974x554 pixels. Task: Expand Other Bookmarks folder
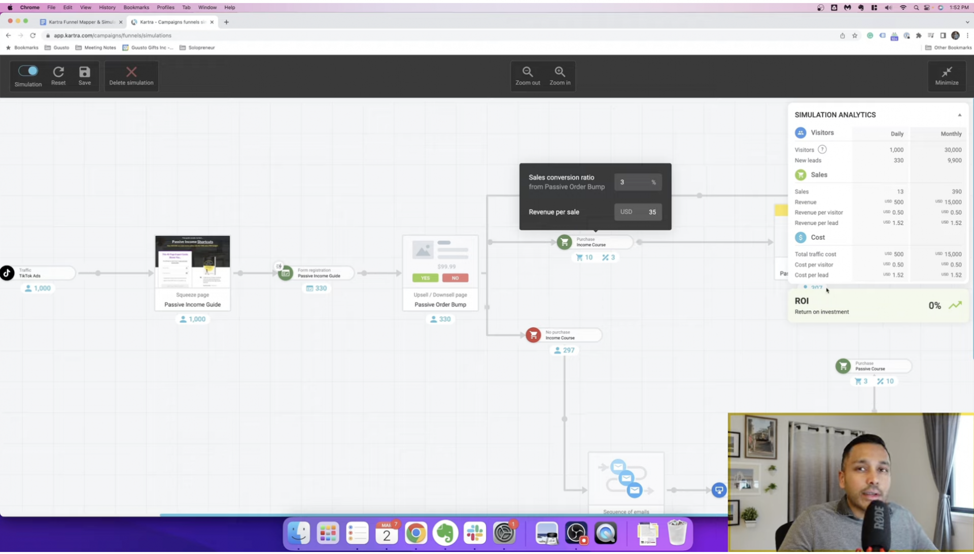948,48
